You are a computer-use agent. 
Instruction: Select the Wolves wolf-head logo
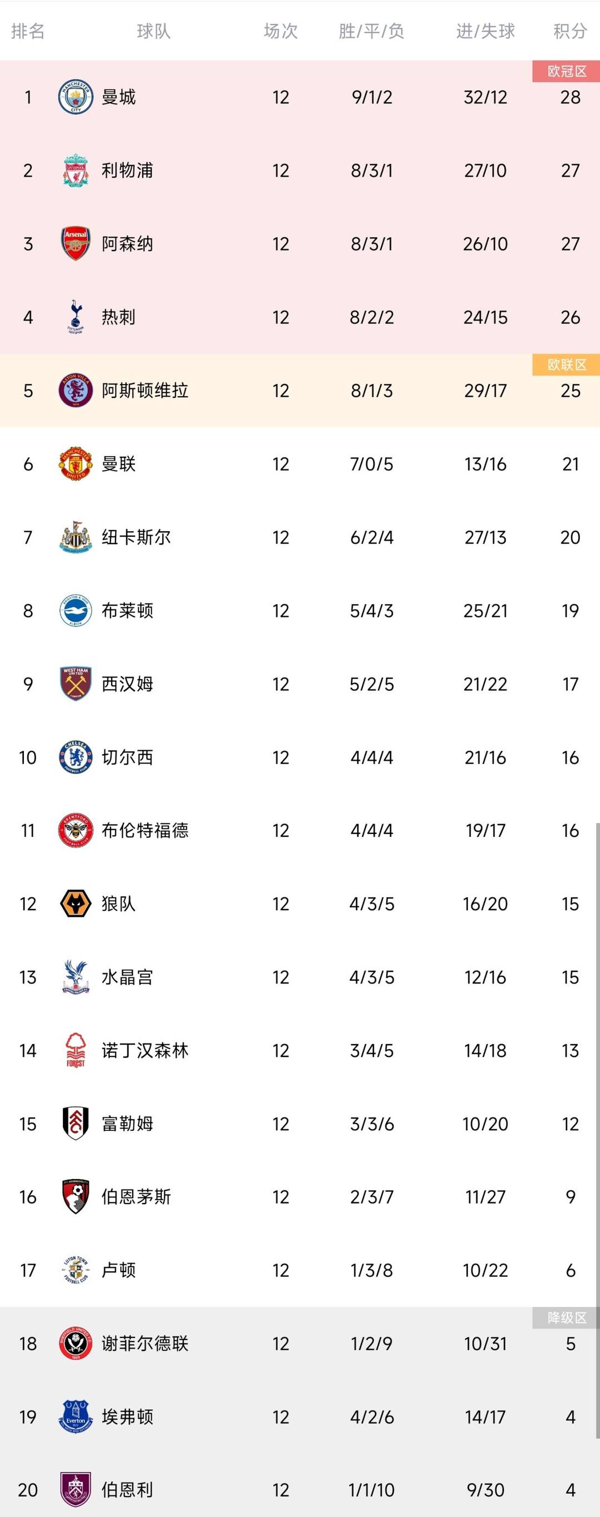[x=76, y=904]
